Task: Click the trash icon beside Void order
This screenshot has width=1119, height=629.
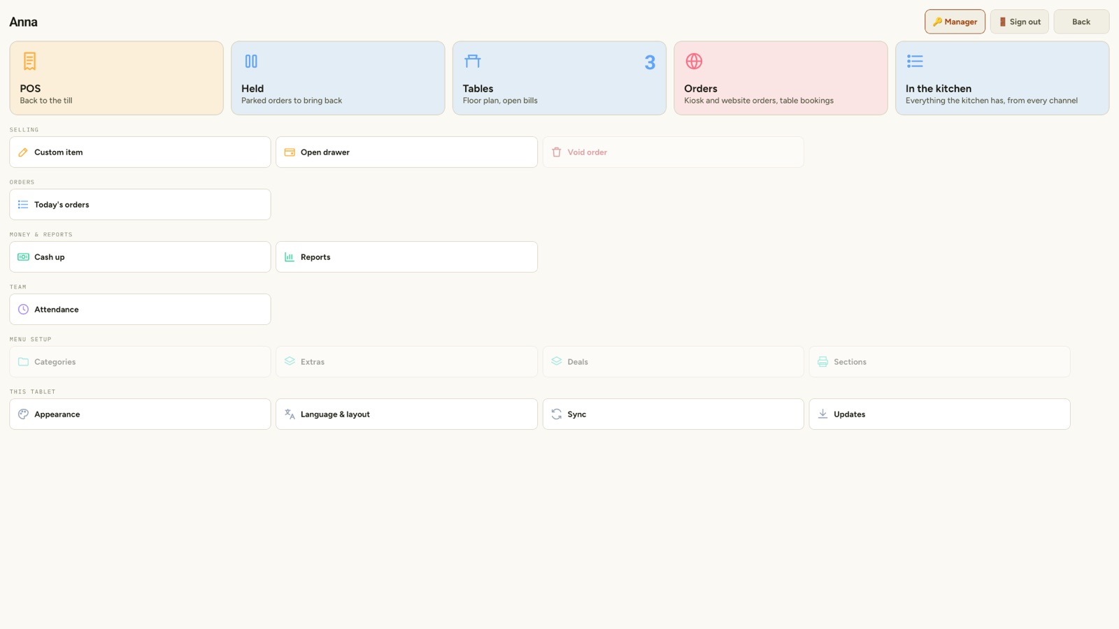Action: point(557,152)
